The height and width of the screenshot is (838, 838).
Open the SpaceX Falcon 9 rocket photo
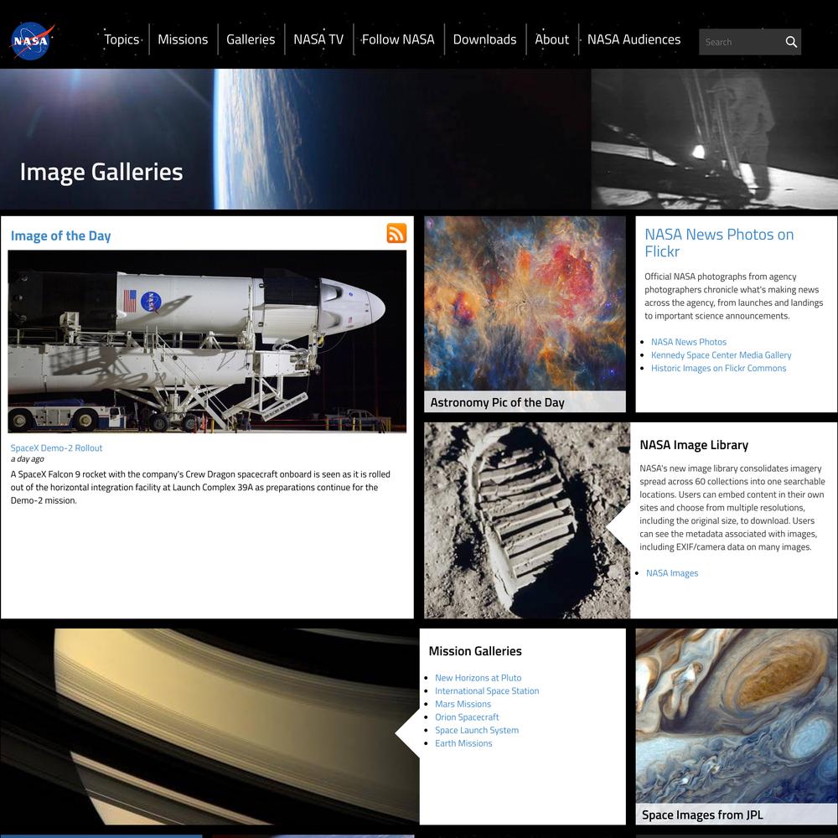pyautogui.click(x=207, y=342)
